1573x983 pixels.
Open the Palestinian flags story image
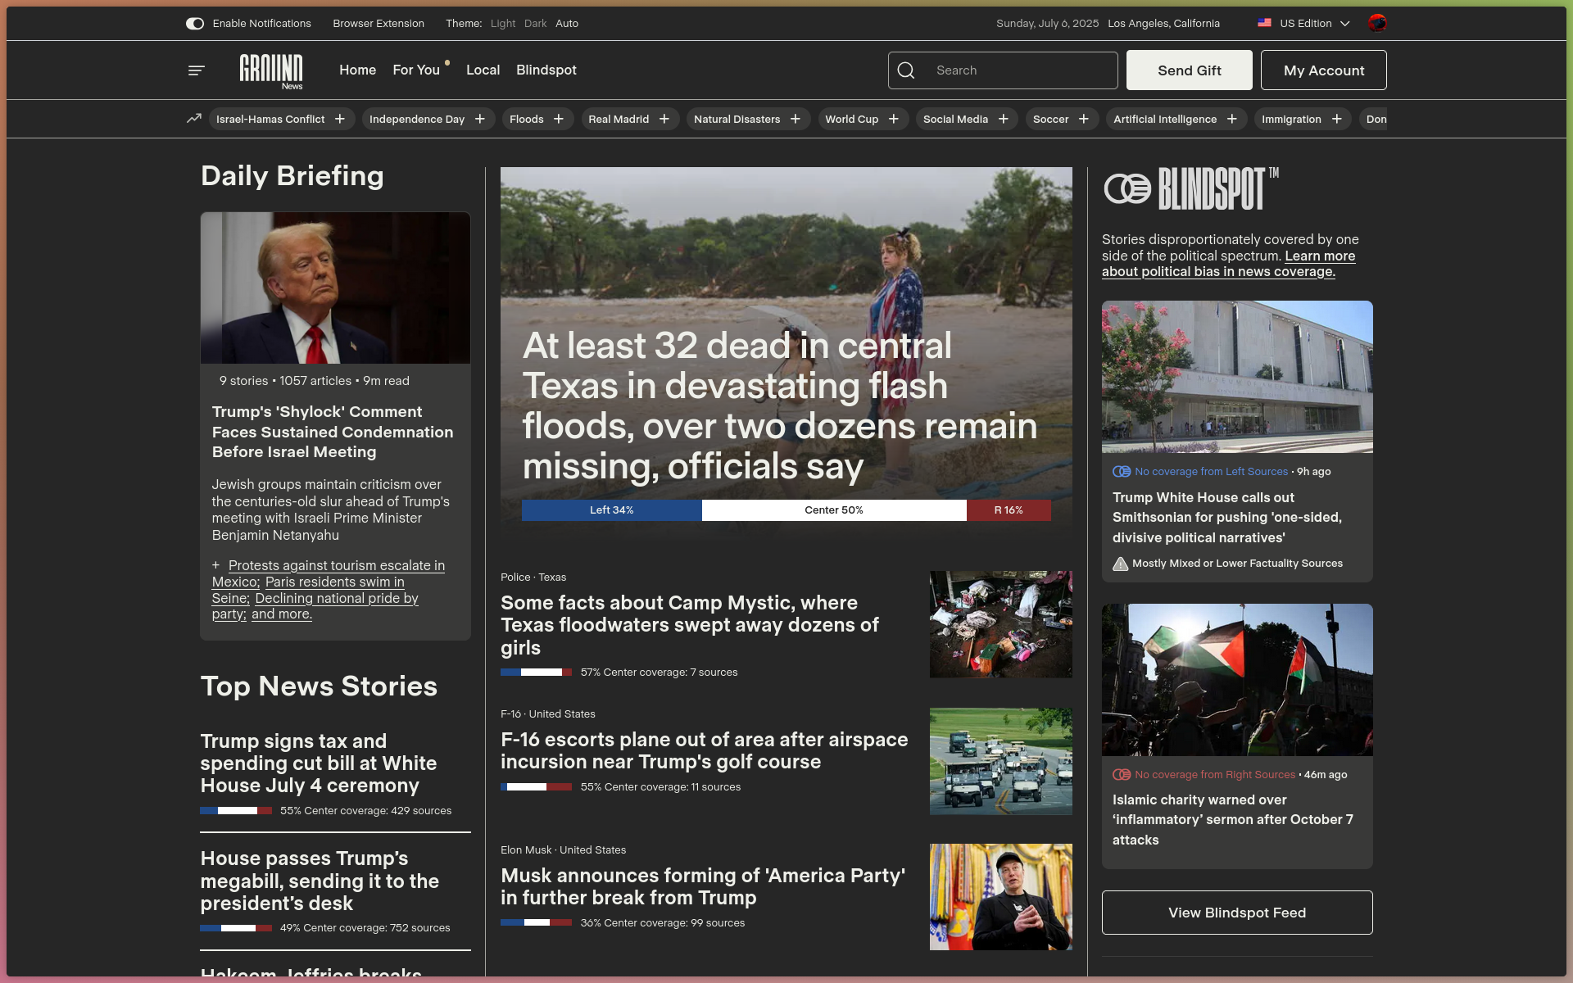tap(1236, 680)
